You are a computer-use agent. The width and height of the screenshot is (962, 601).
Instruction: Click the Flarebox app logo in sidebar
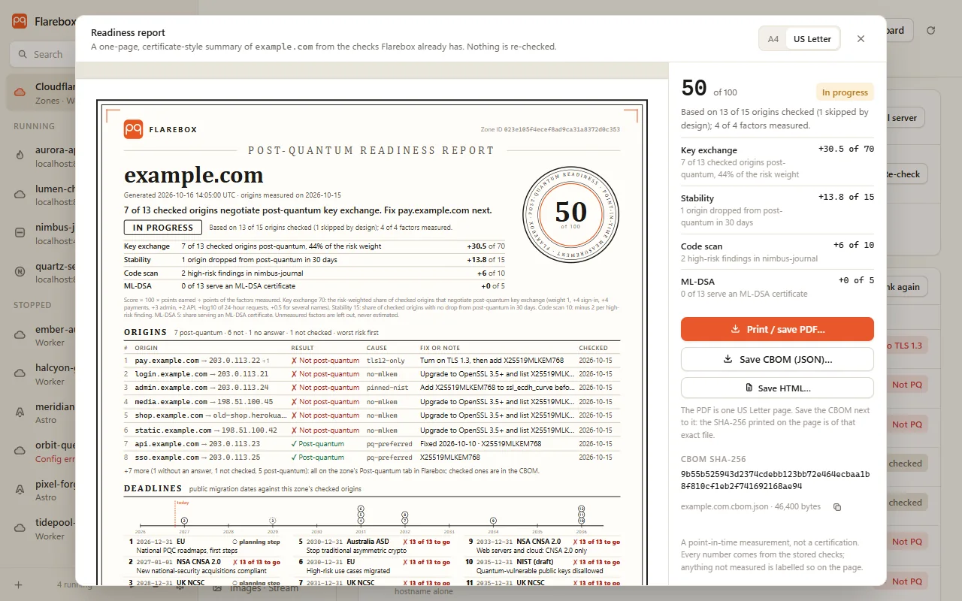click(20, 22)
